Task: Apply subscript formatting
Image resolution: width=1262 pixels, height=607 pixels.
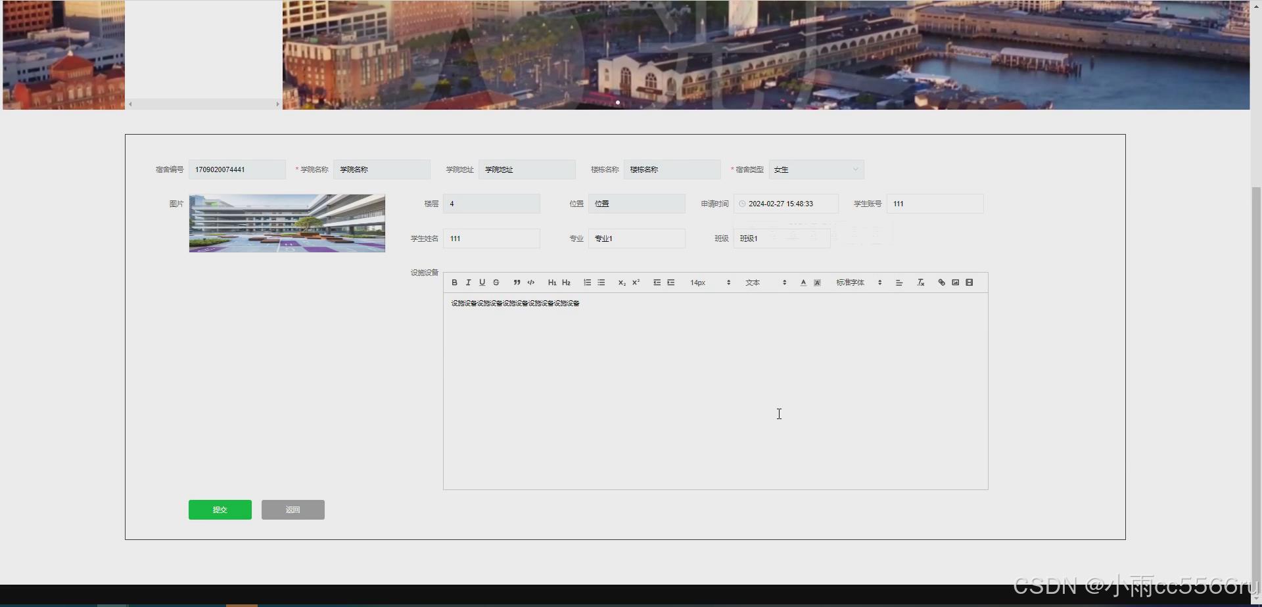Action: [x=622, y=282]
